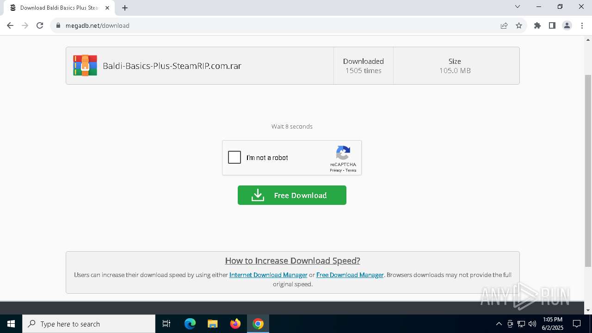
Task: Go back to previous page
Action: (10, 25)
